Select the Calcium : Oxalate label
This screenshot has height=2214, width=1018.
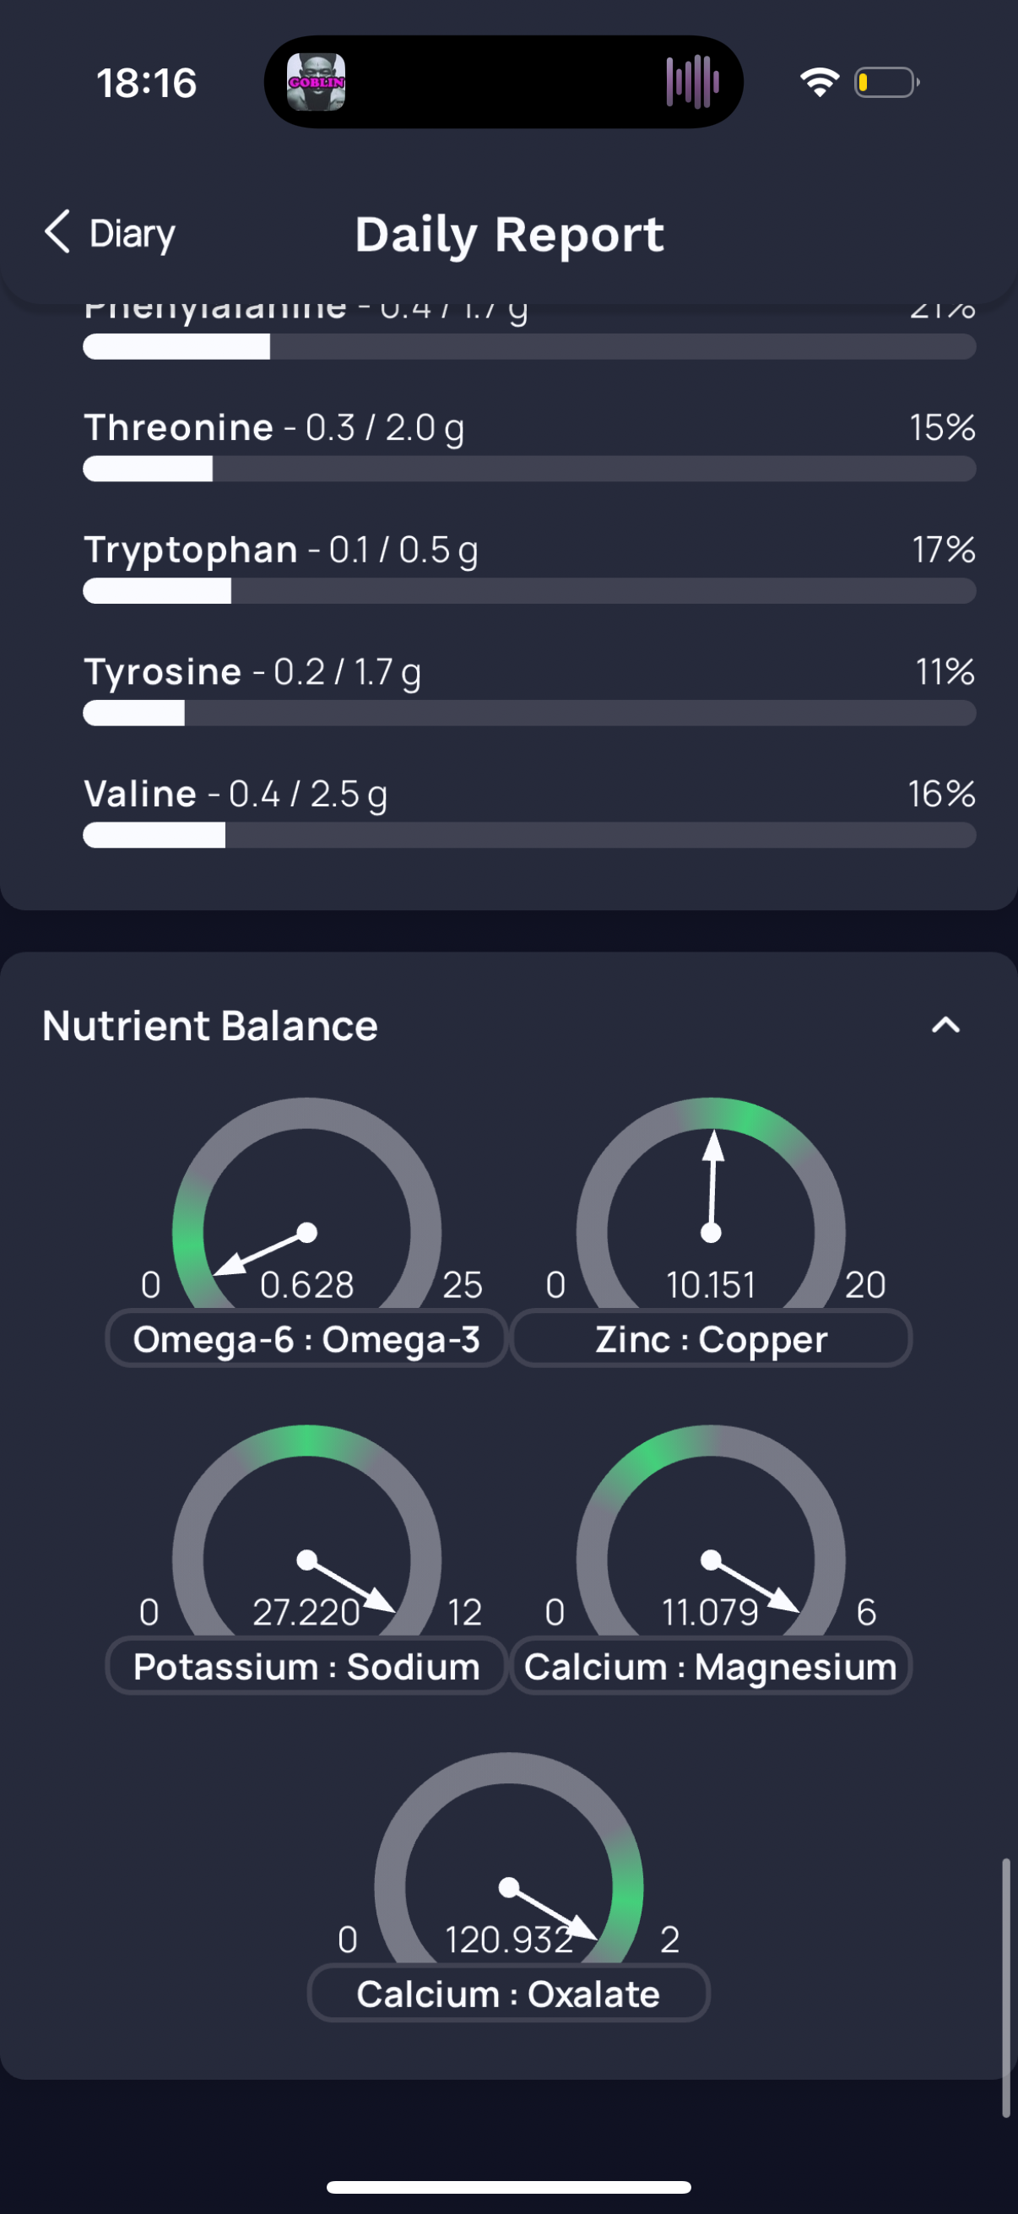[x=508, y=1993]
